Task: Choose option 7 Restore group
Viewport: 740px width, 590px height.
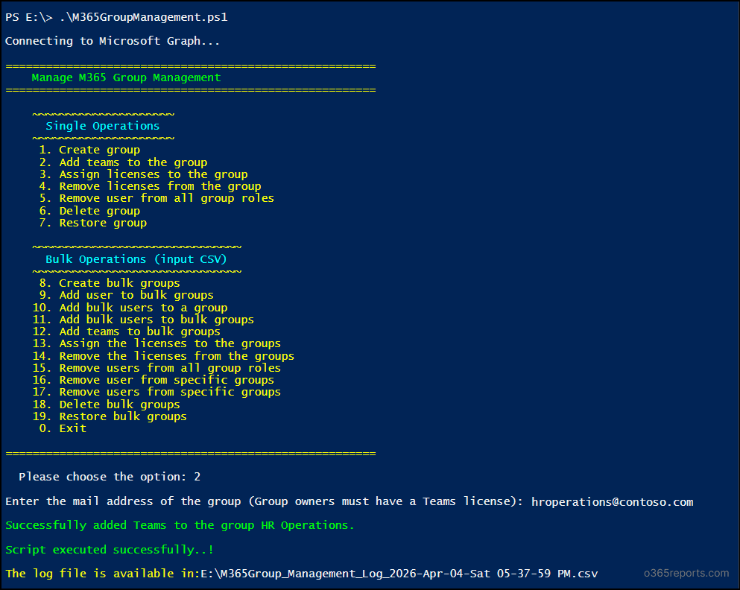Action: point(101,222)
